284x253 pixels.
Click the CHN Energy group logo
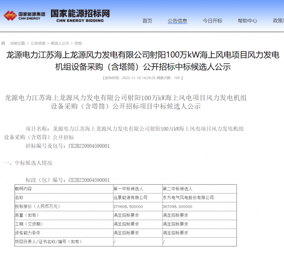click(x=24, y=15)
